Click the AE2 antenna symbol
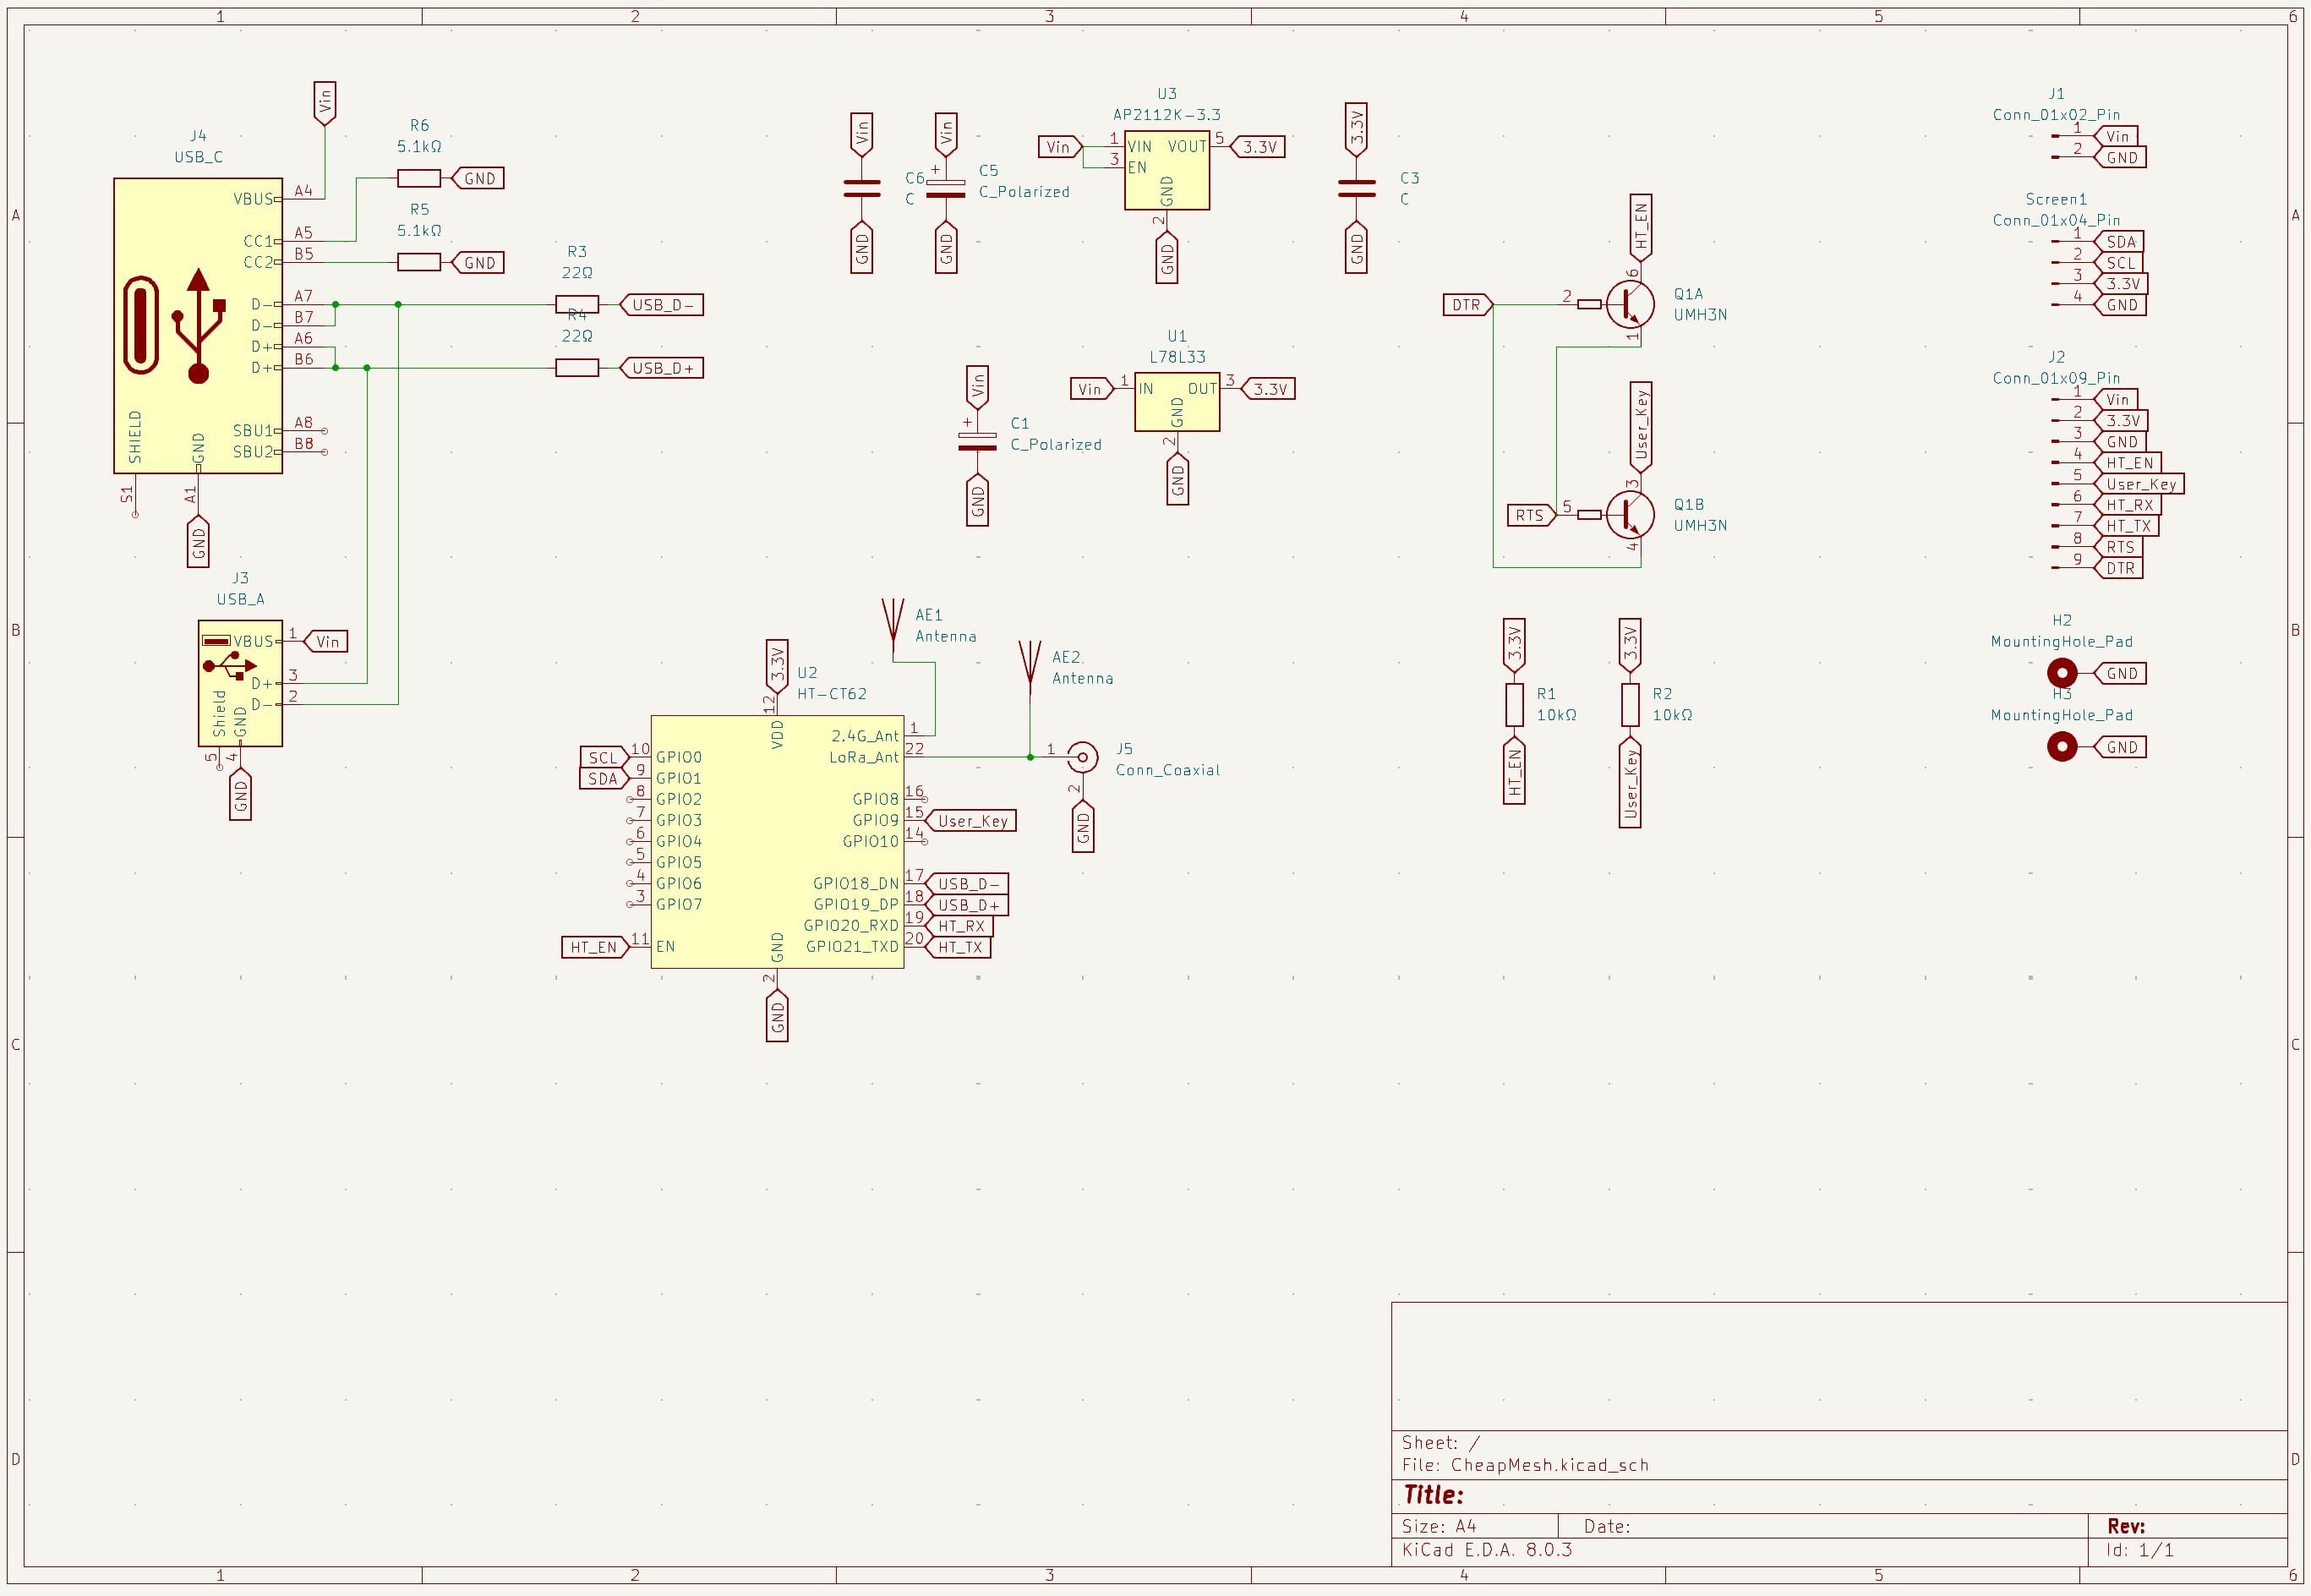The image size is (2311, 1596). tap(1030, 672)
